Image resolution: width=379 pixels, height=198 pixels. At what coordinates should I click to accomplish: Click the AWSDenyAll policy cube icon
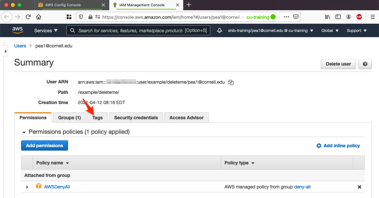pyautogui.click(x=38, y=186)
